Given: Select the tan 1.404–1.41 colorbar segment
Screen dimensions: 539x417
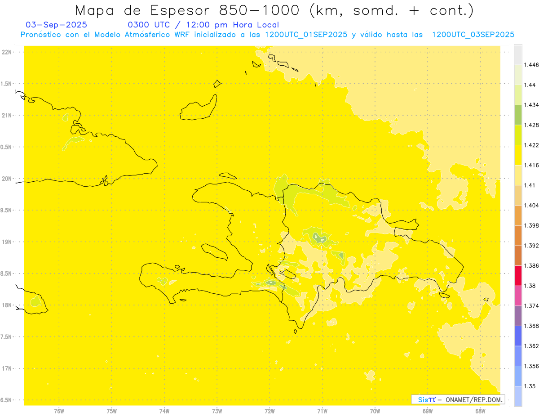Looking at the screenshot, I should (x=518, y=195).
